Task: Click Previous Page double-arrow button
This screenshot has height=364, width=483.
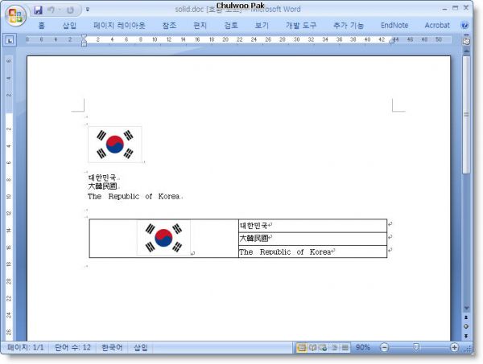Action: pyautogui.click(x=466, y=317)
